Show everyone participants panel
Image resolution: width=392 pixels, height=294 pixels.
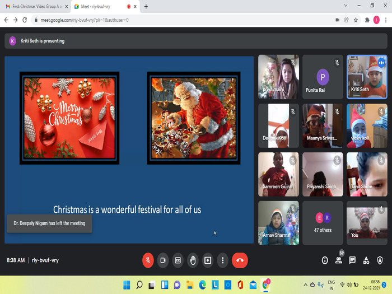[x=339, y=260]
